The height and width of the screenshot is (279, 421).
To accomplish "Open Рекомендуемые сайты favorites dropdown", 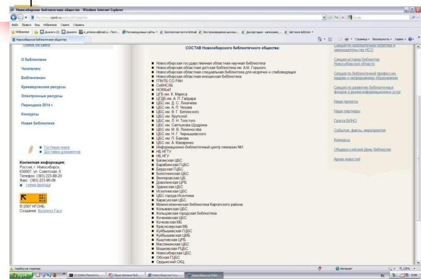I will [x=139, y=32].
